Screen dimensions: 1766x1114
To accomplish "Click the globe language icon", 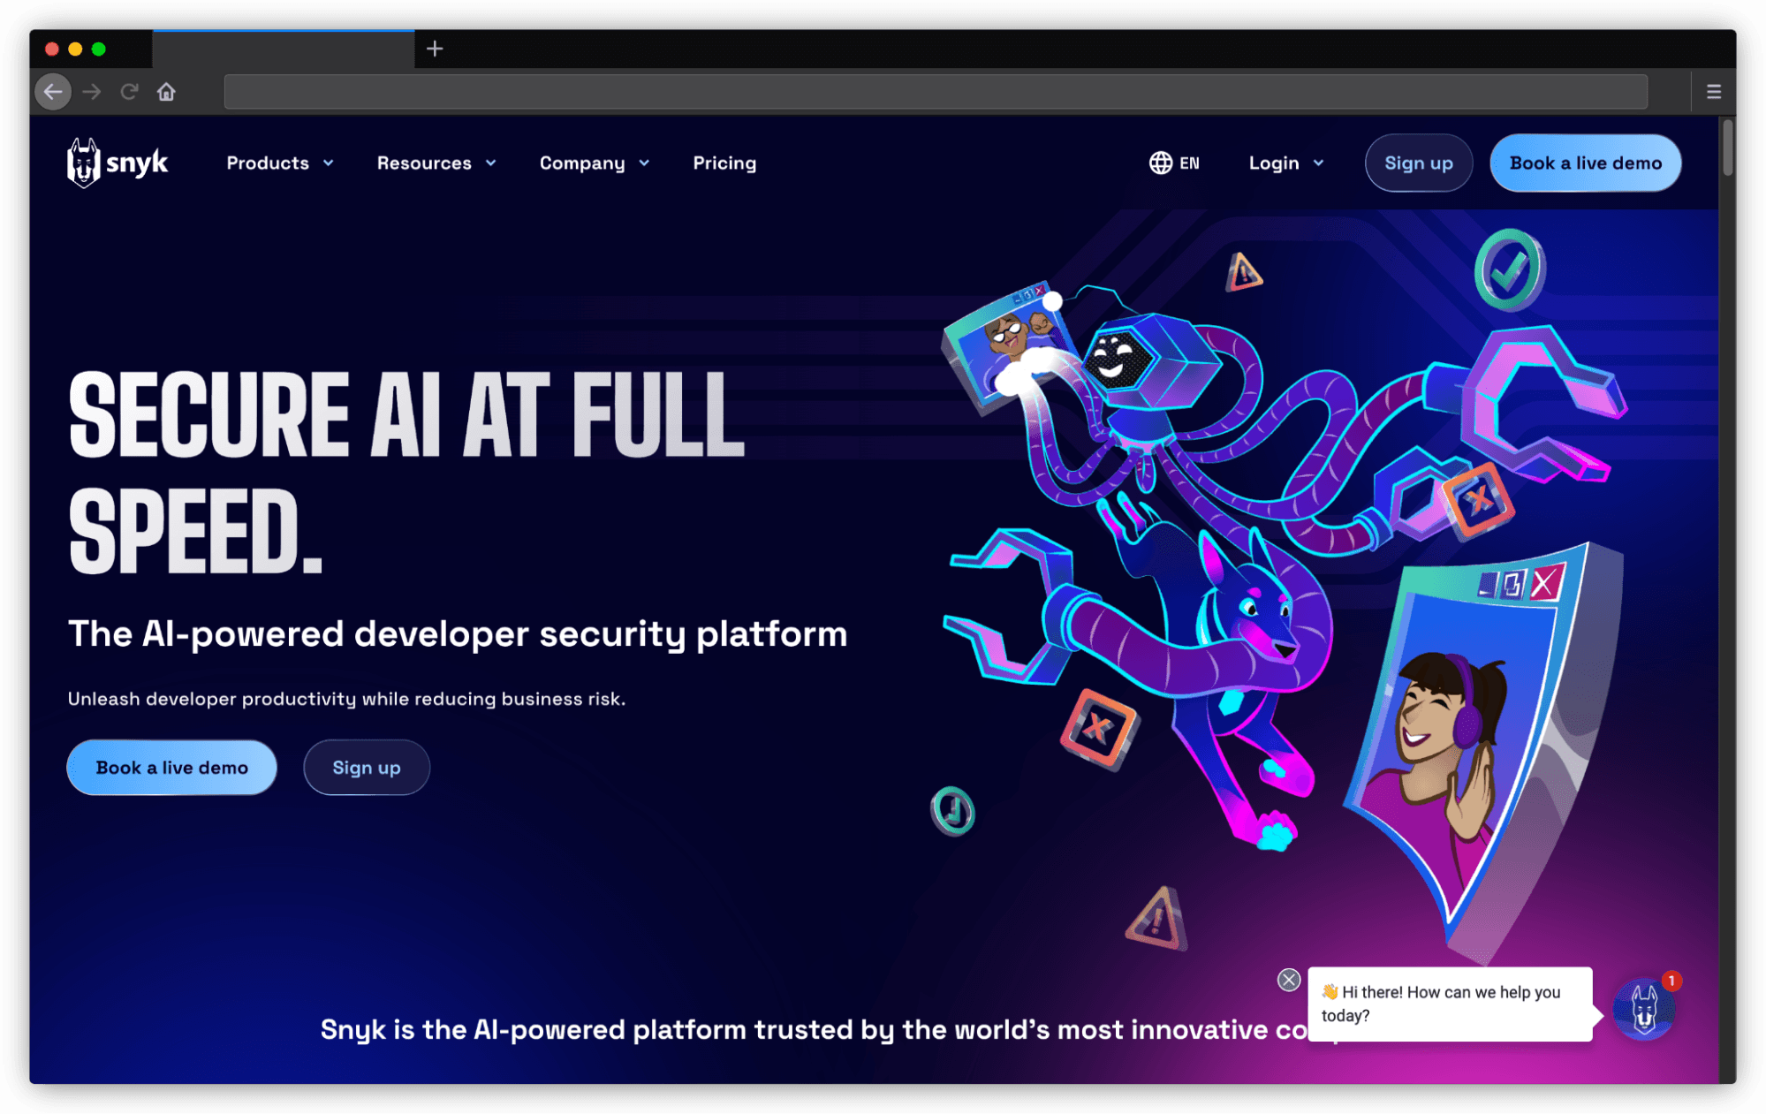I will click(x=1160, y=163).
